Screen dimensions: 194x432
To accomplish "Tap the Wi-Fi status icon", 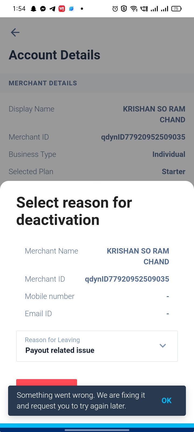I will pos(134,9).
